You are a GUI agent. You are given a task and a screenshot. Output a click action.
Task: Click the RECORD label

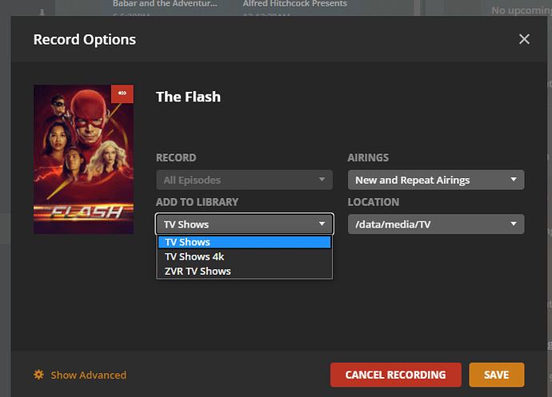(x=176, y=157)
